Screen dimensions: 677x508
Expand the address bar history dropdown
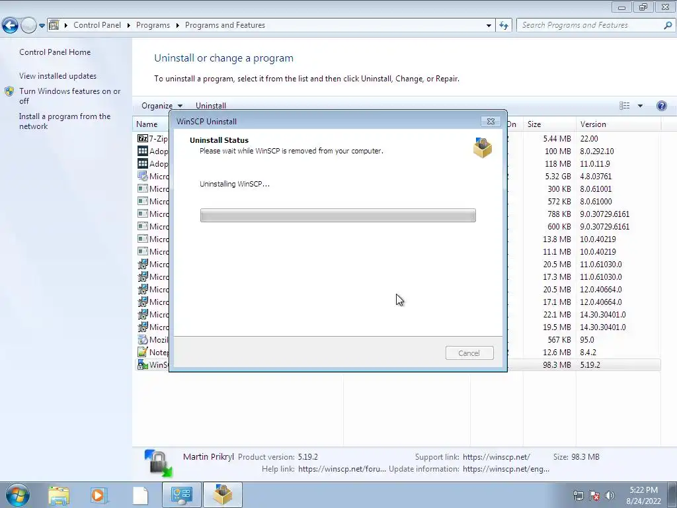point(489,26)
